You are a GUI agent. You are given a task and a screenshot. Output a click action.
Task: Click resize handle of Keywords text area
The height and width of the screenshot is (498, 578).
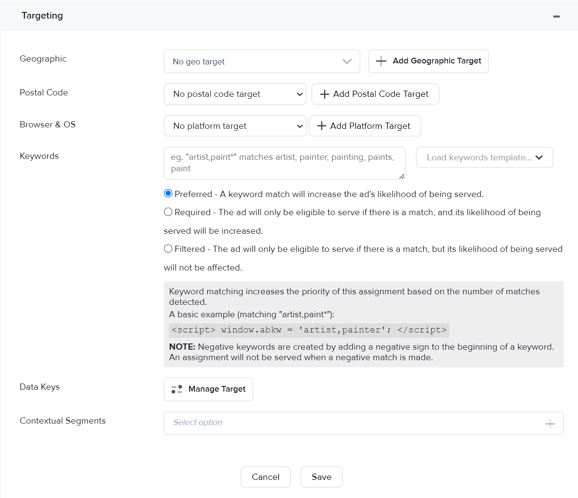pyautogui.click(x=402, y=176)
